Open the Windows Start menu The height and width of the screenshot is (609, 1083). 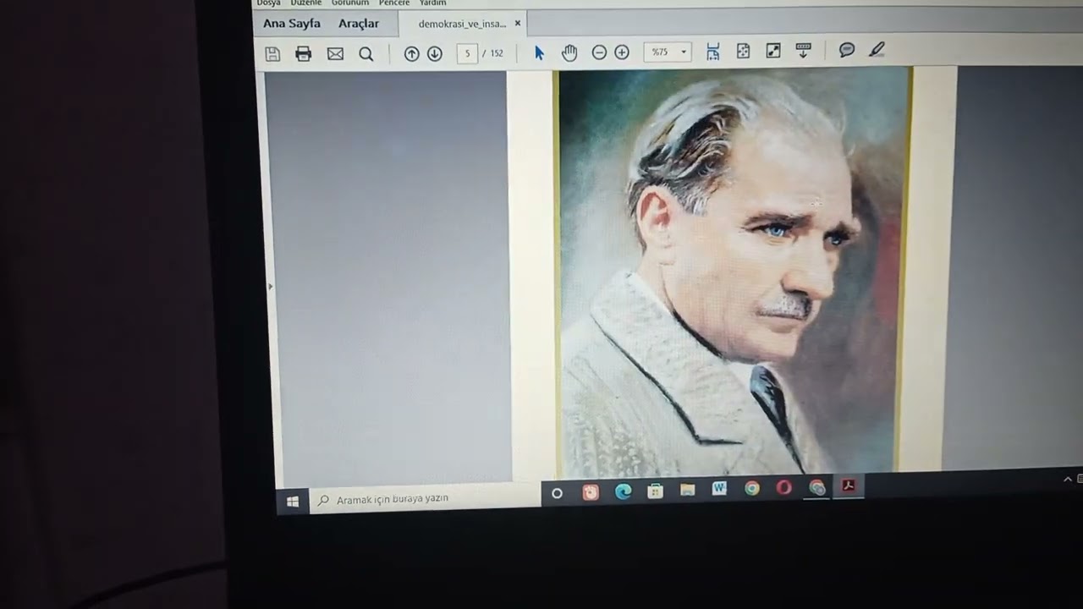(293, 502)
